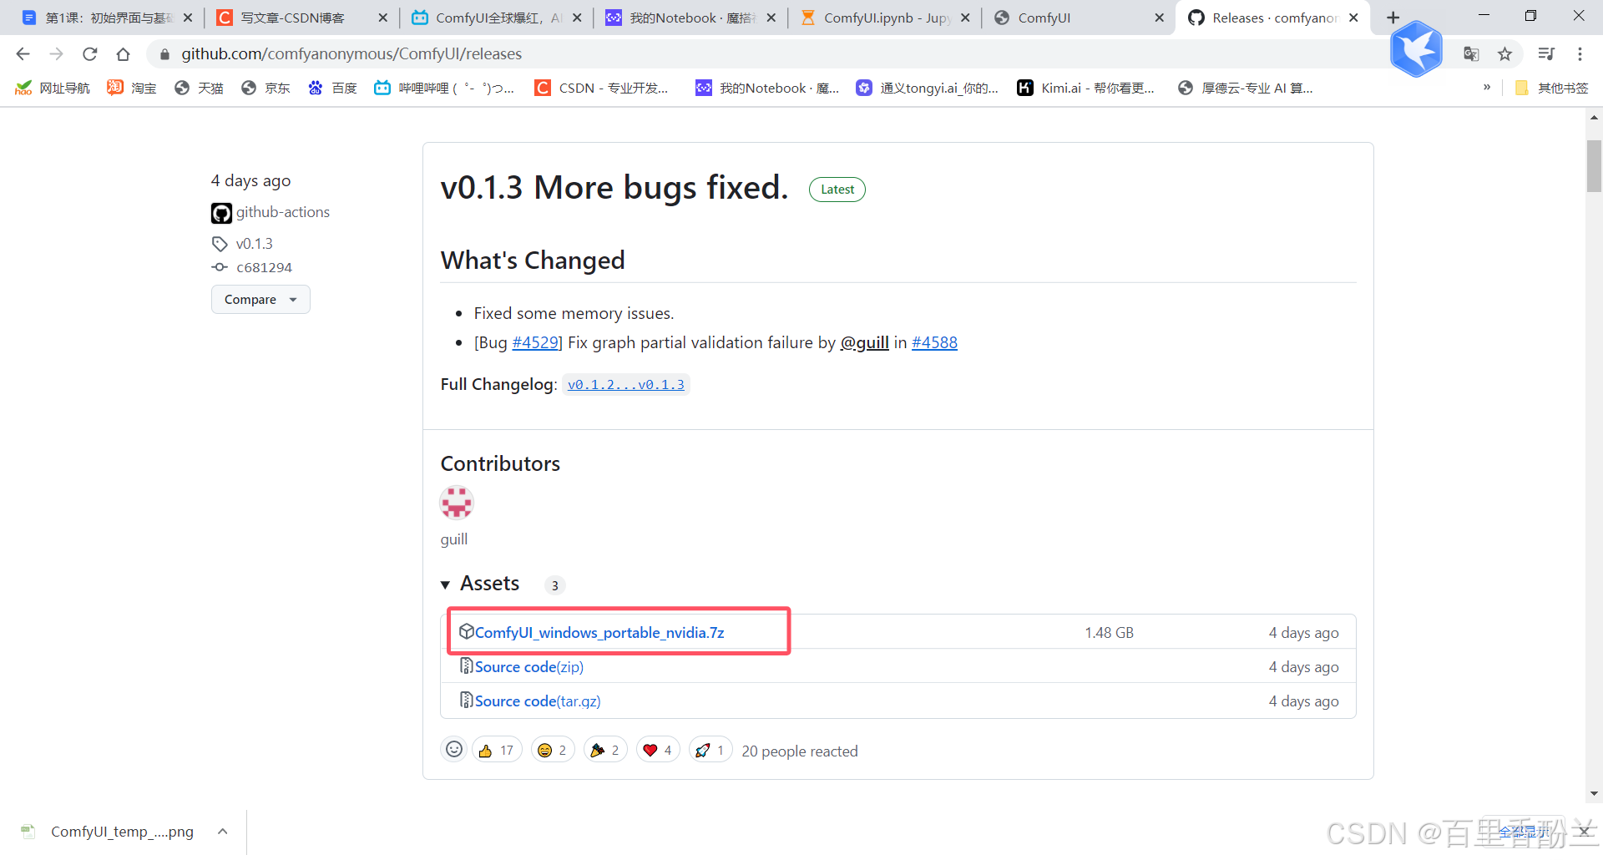Switch to the 我的Notebook 魔搭 tab
The height and width of the screenshot is (860, 1603).
tap(691, 18)
